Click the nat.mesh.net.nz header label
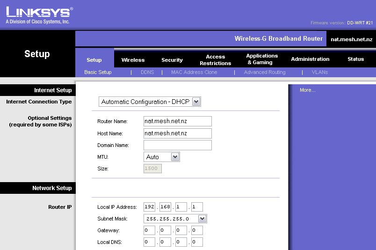This screenshot has height=250, width=376. tap(352, 39)
